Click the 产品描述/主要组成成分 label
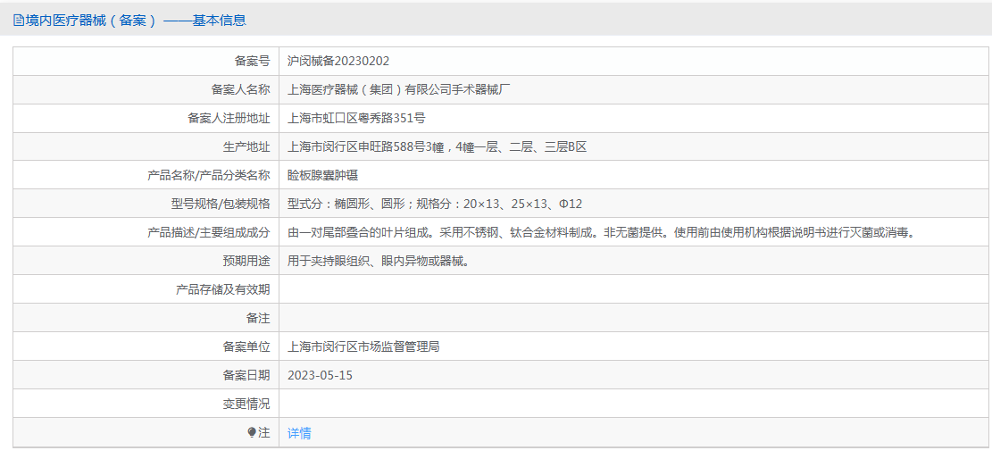The width and height of the screenshot is (992, 459). coord(209,232)
